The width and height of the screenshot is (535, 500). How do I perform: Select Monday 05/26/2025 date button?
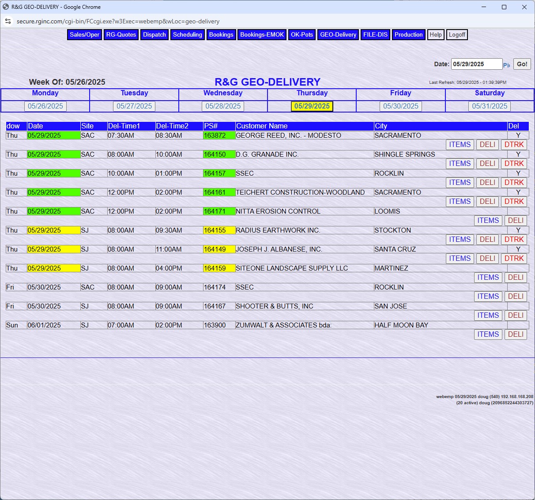pyautogui.click(x=45, y=106)
